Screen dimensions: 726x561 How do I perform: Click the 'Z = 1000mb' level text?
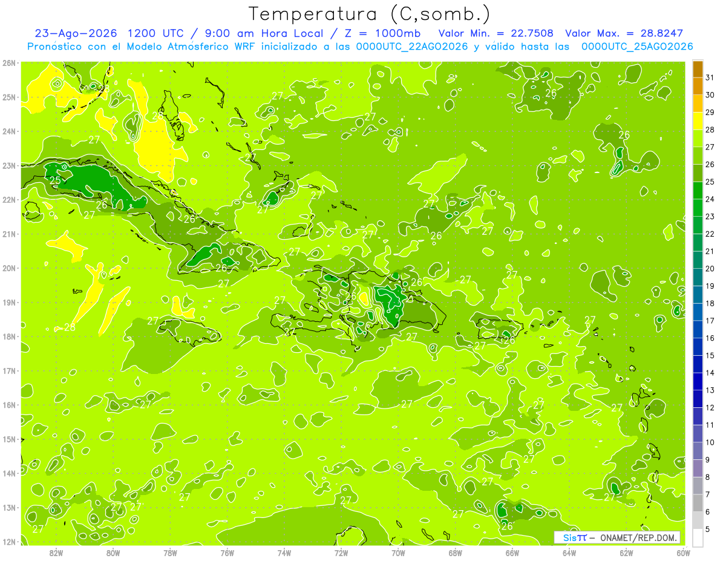[x=382, y=33]
